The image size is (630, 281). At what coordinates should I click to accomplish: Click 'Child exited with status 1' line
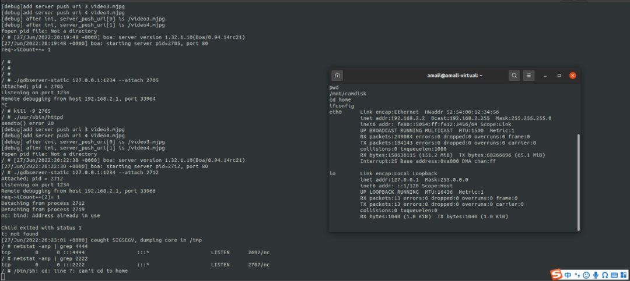click(41, 227)
